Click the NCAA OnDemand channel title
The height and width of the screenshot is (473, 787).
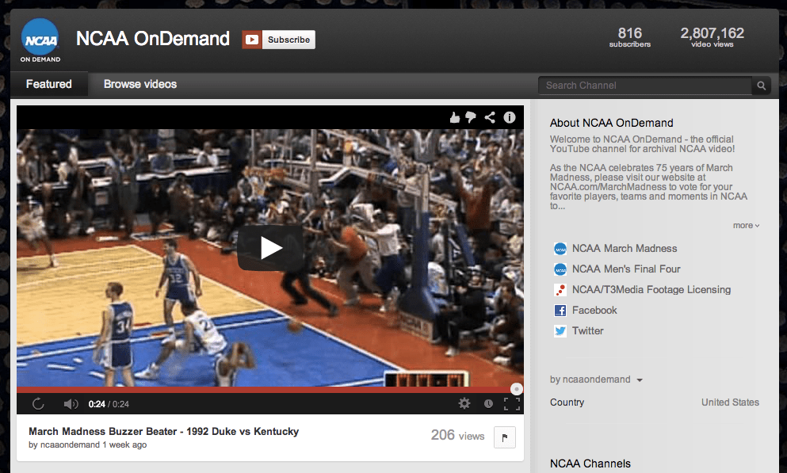153,39
